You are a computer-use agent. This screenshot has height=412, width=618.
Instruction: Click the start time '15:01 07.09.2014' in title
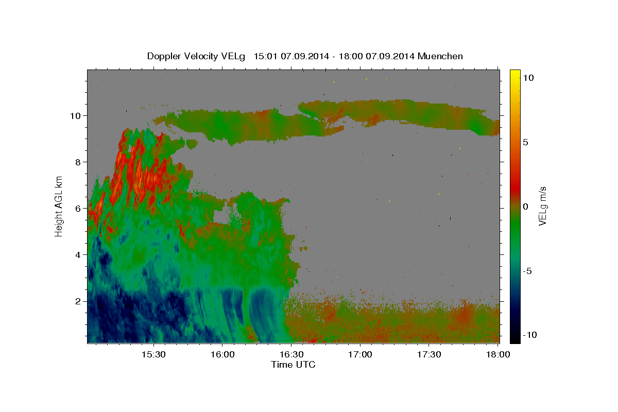[290, 56]
